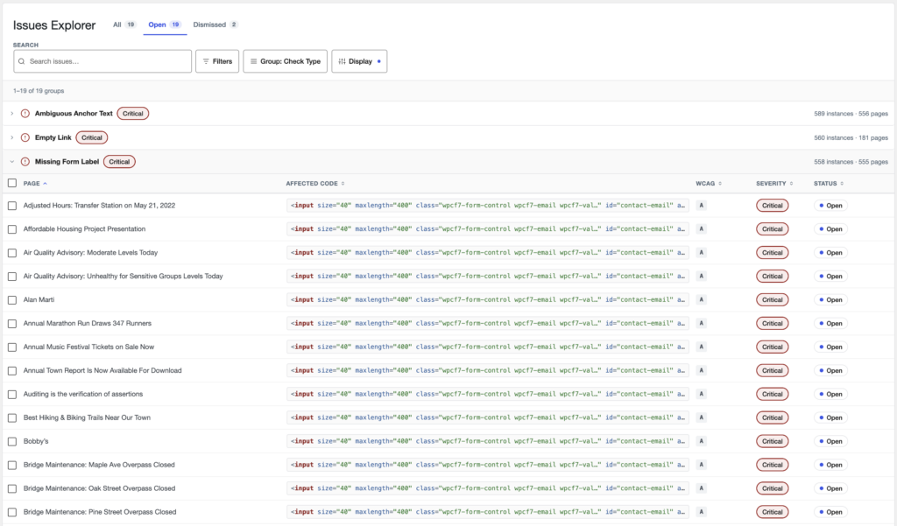Click Critical badge on Ambiguous Anchor Text
Image resolution: width=897 pixels, height=526 pixels.
point(133,113)
